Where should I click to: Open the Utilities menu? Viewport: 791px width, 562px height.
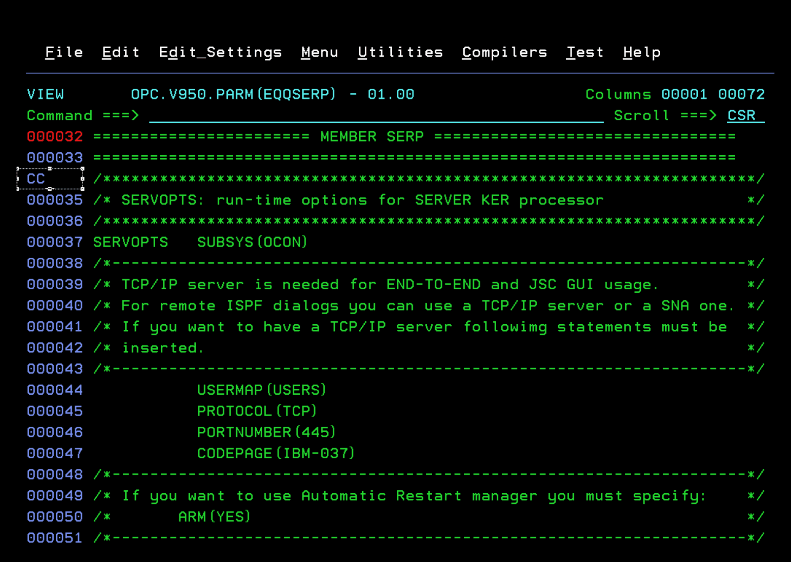[400, 52]
